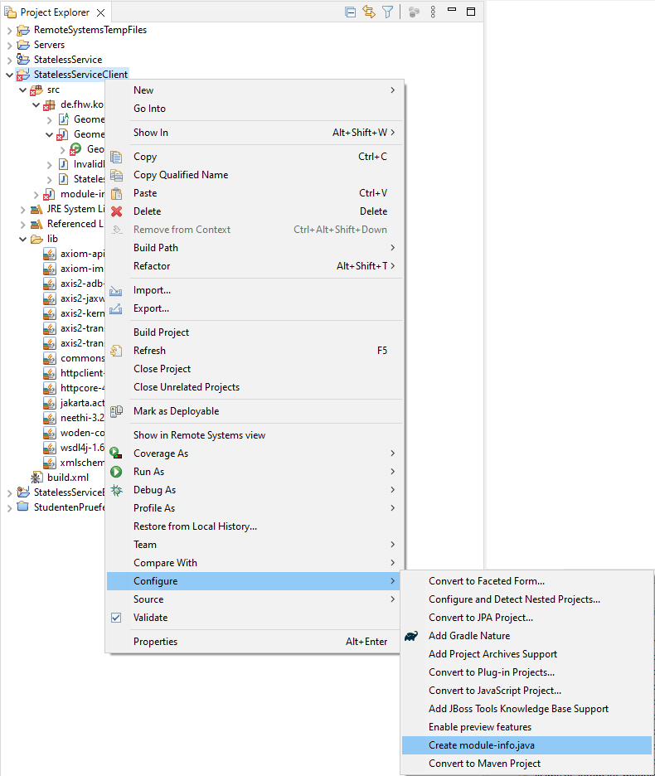Image resolution: width=655 pixels, height=776 pixels.
Task: Select Enable preview features
Action: pos(526,727)
